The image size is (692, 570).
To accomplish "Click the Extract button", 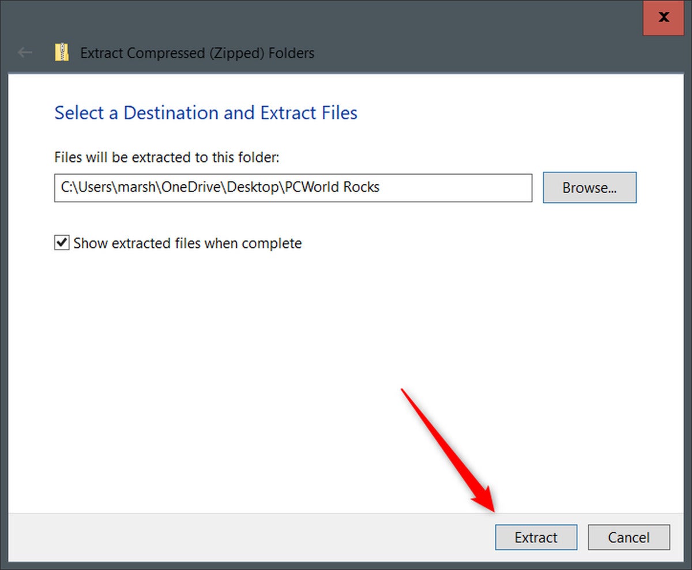I will pyautogui.click(x=536, y=537).
